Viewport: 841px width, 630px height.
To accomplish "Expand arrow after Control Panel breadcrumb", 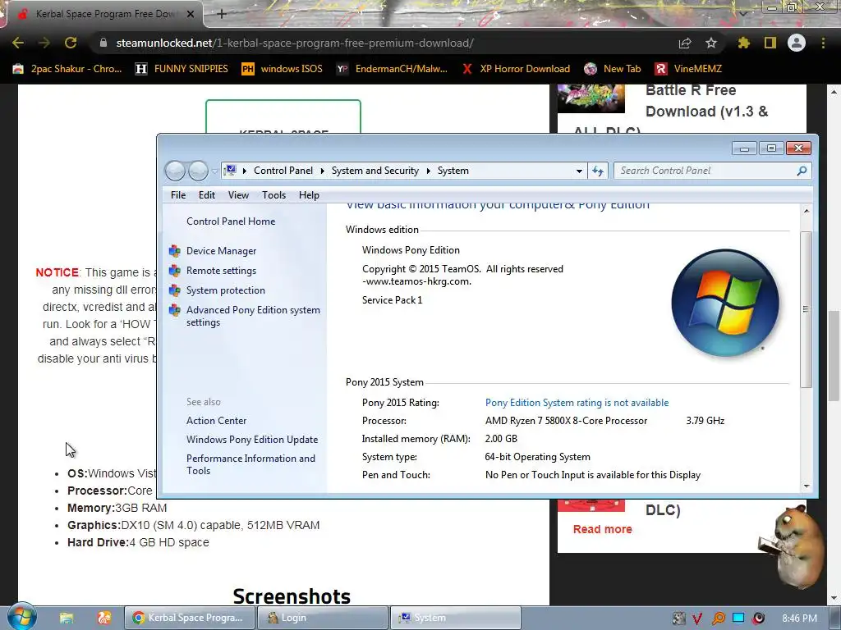I will 322,171.
